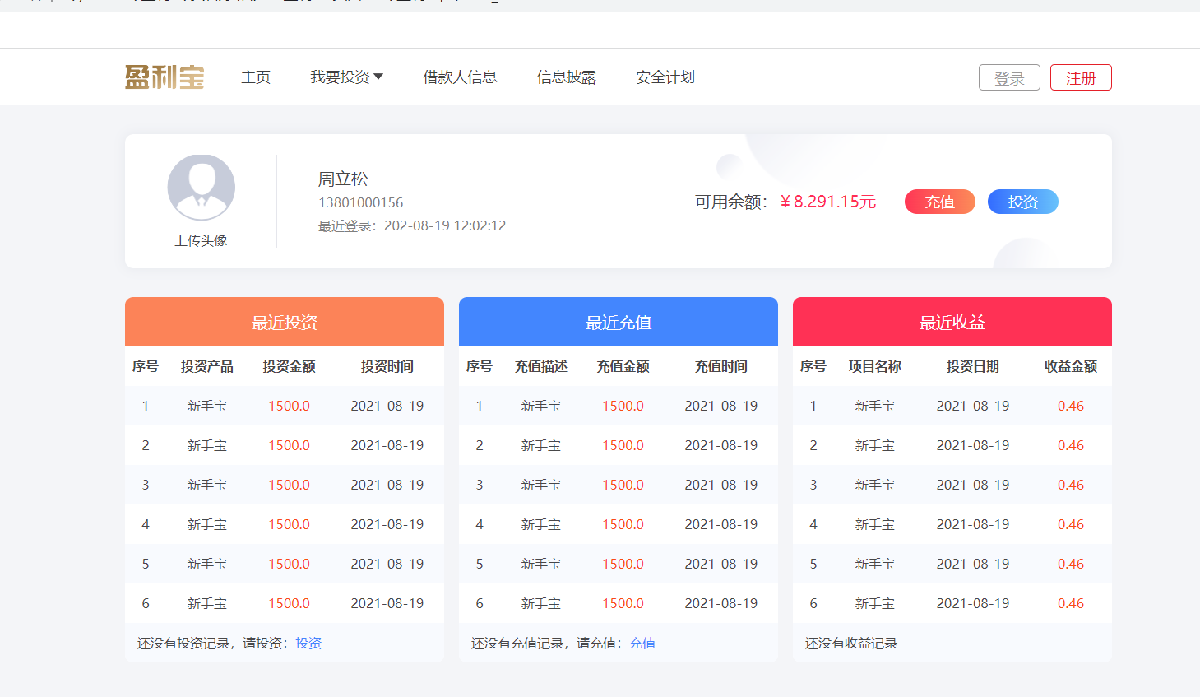
Task: Click phone number 13801000156
Action: (361, 202)
